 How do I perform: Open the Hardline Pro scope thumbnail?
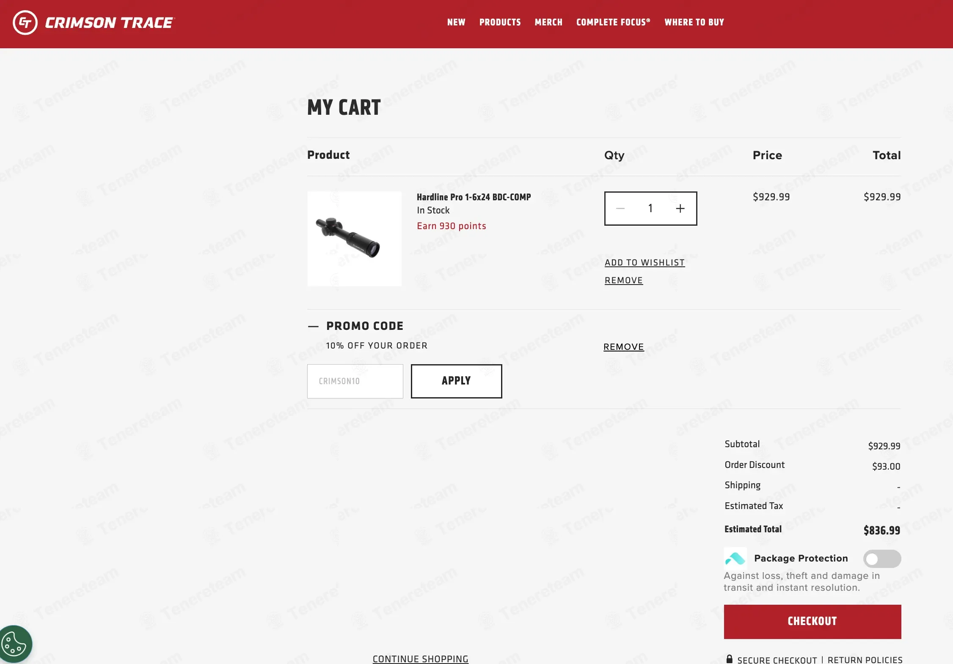[355, 239]
